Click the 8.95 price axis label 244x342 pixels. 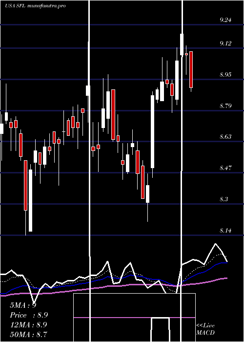(225, 75)
